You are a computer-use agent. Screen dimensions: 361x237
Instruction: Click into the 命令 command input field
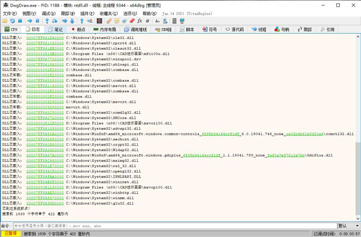coord(175,226)
